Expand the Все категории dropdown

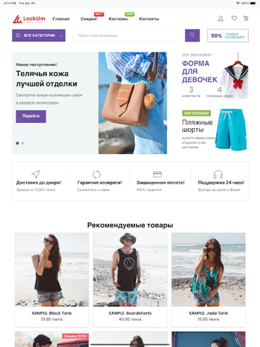39,35
